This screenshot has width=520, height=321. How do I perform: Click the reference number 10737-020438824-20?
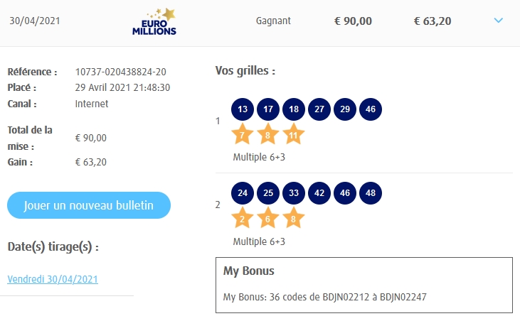pyautogui.click(x=121, y=72)
